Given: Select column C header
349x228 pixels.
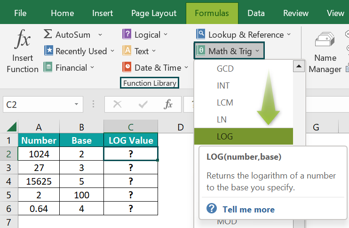Looking at the screenshot, I should 131,127.
